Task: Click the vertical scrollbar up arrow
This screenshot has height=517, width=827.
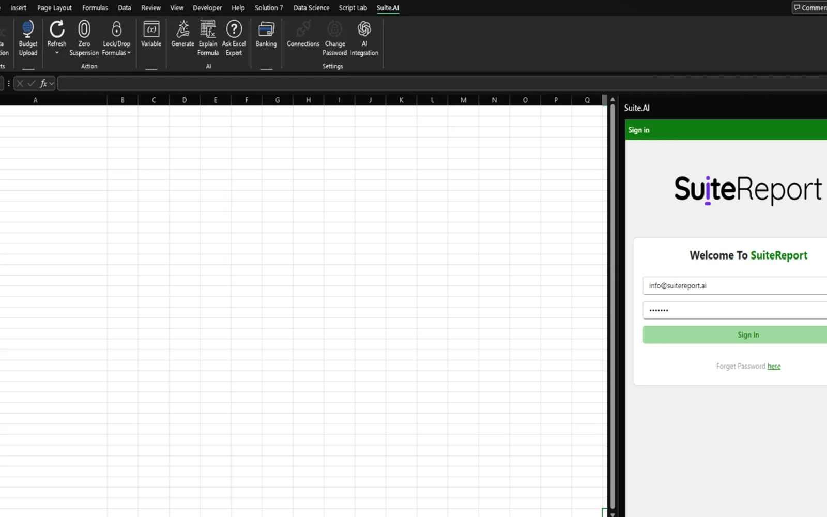Action: (612, 100)
